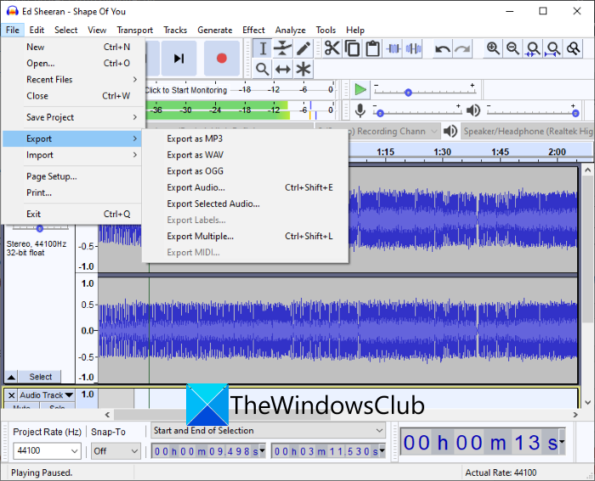Open the Tools menu
The image size is (595, 481).
tap(326, 30)
